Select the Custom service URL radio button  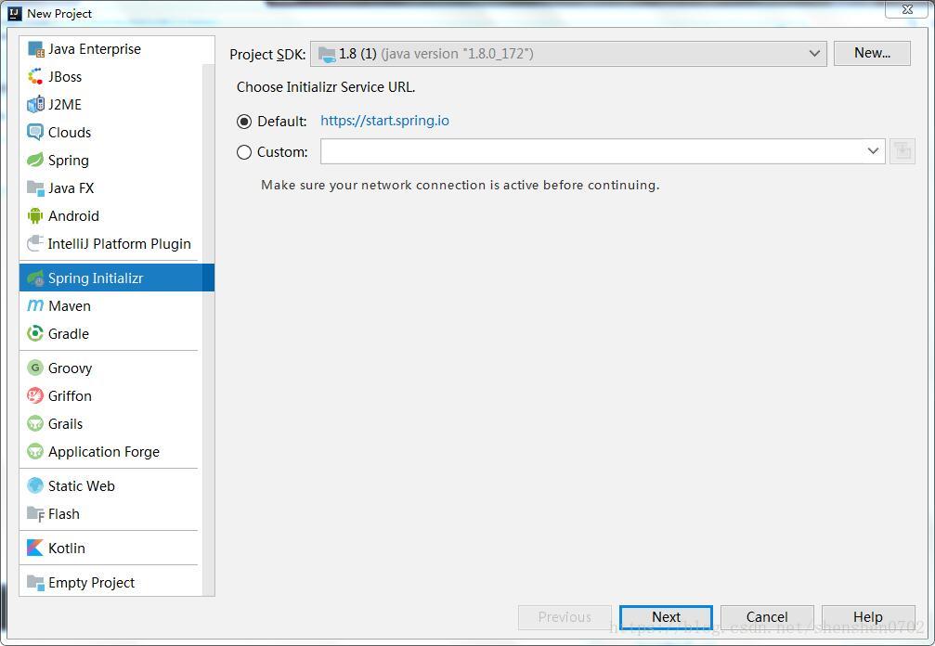click(x=244, y=152)
